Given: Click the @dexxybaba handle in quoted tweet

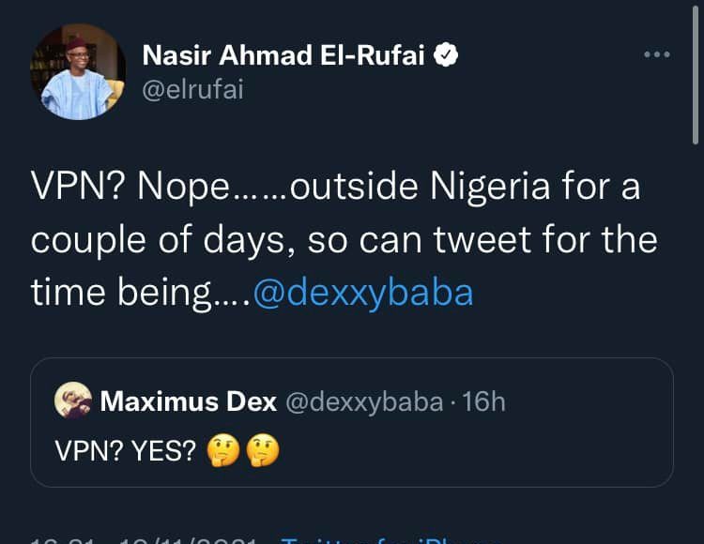Looking at the screenshot, I should tap(364, 401).
